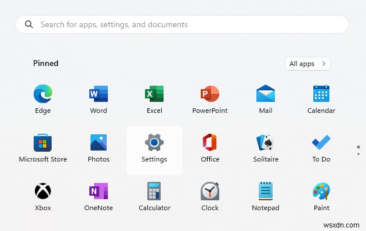The image size is (366, 231).
Task: Focus the Start menu search field
Action: 182,24
